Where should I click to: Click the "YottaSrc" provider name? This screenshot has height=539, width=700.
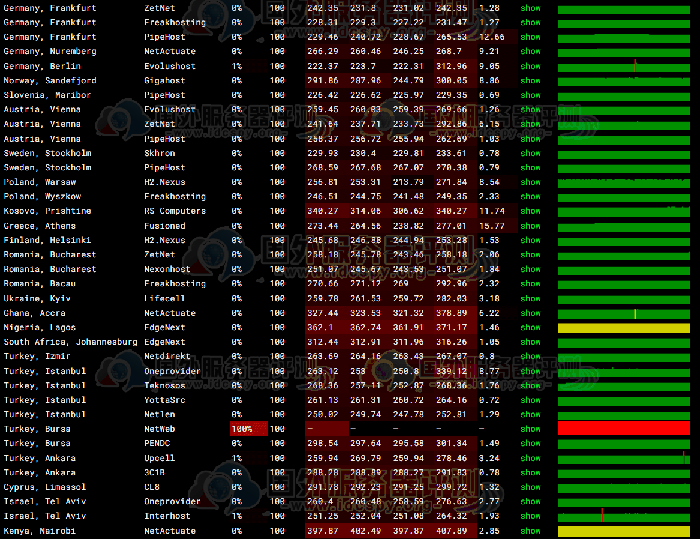click(164, 400)
